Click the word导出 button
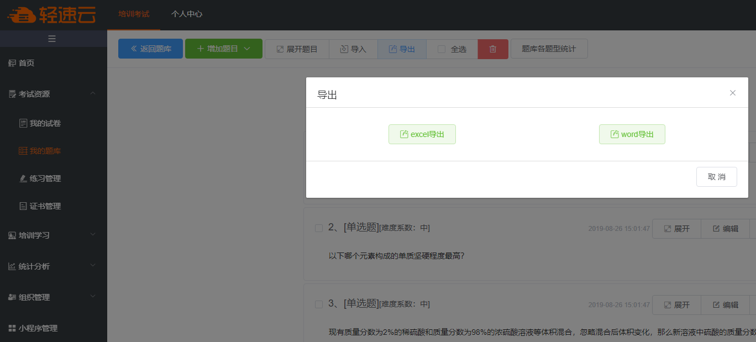 (x=632, y=134)
